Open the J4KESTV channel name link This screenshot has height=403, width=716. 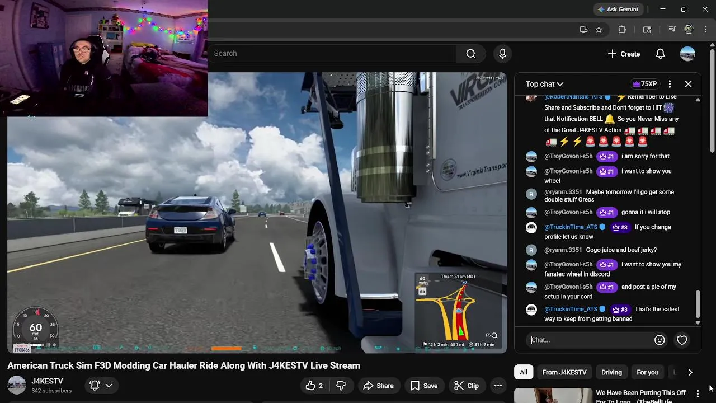(x=47, y=381)
